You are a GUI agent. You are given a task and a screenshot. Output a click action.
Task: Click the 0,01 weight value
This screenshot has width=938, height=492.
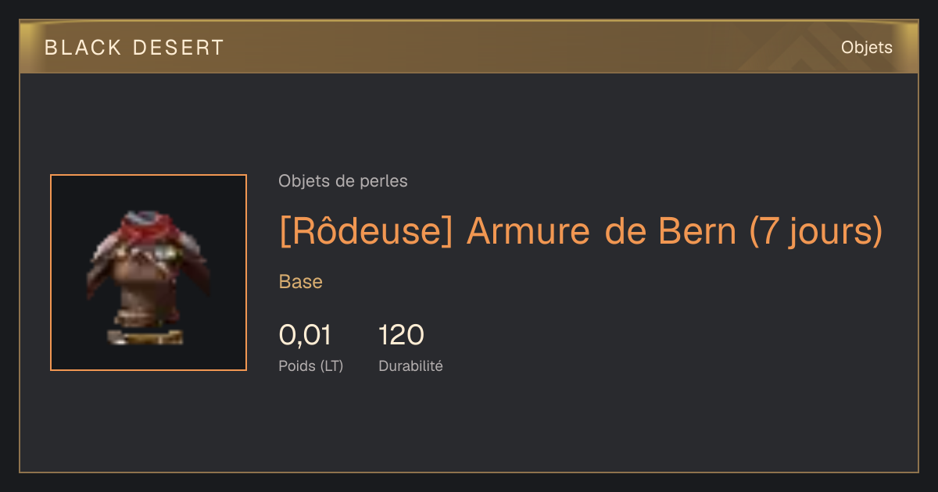[x=305, y=335]
